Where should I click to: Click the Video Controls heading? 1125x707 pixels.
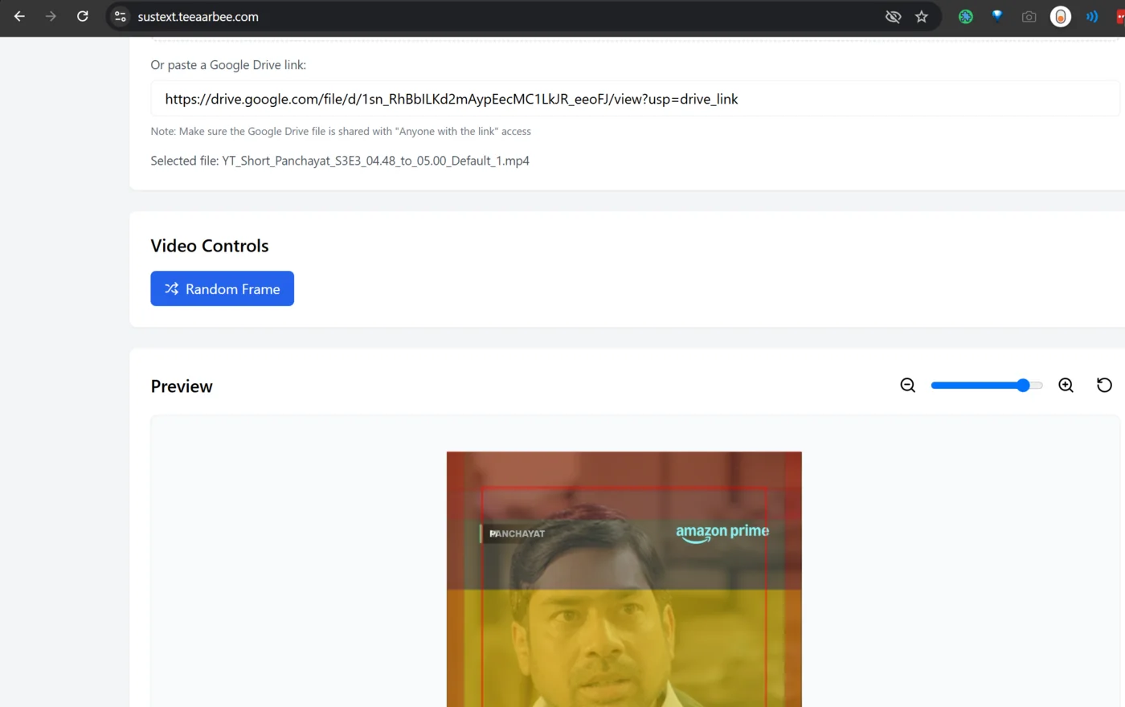[210, 246]
